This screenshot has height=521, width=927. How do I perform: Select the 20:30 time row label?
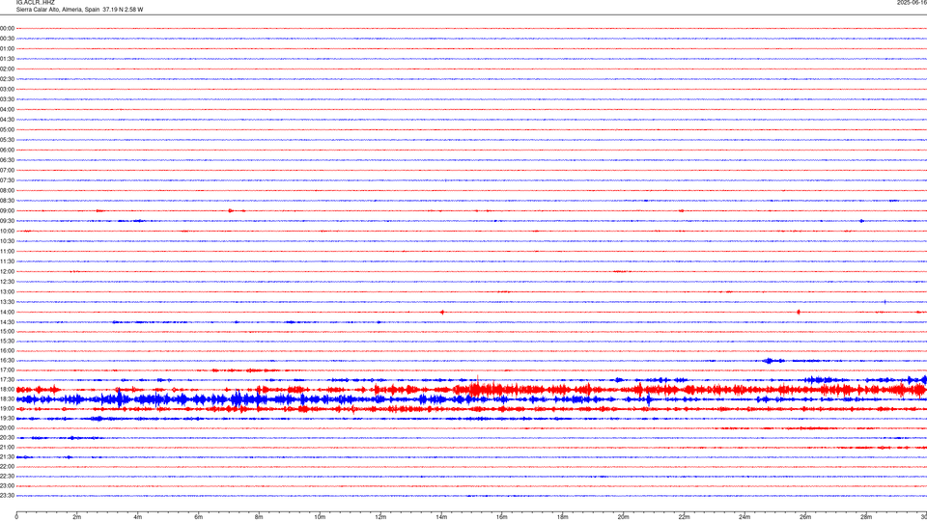coord(7,438)
